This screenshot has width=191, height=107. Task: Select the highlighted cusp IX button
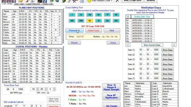coord(90,21)
